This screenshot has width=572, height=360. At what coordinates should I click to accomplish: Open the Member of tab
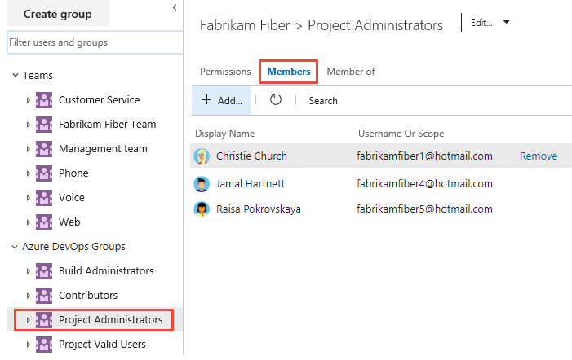click(351, 72)
